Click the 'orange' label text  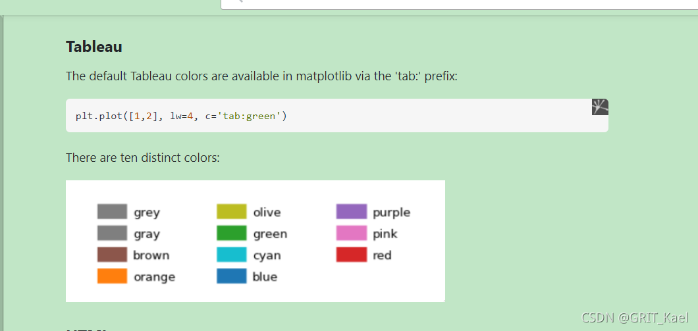155,277
